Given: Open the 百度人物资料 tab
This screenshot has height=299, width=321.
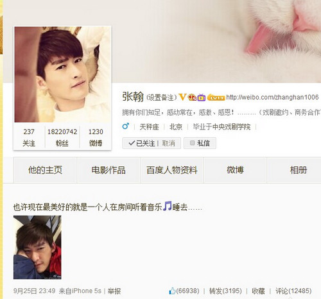Looking at the screenshot, I should click(172, 170).
